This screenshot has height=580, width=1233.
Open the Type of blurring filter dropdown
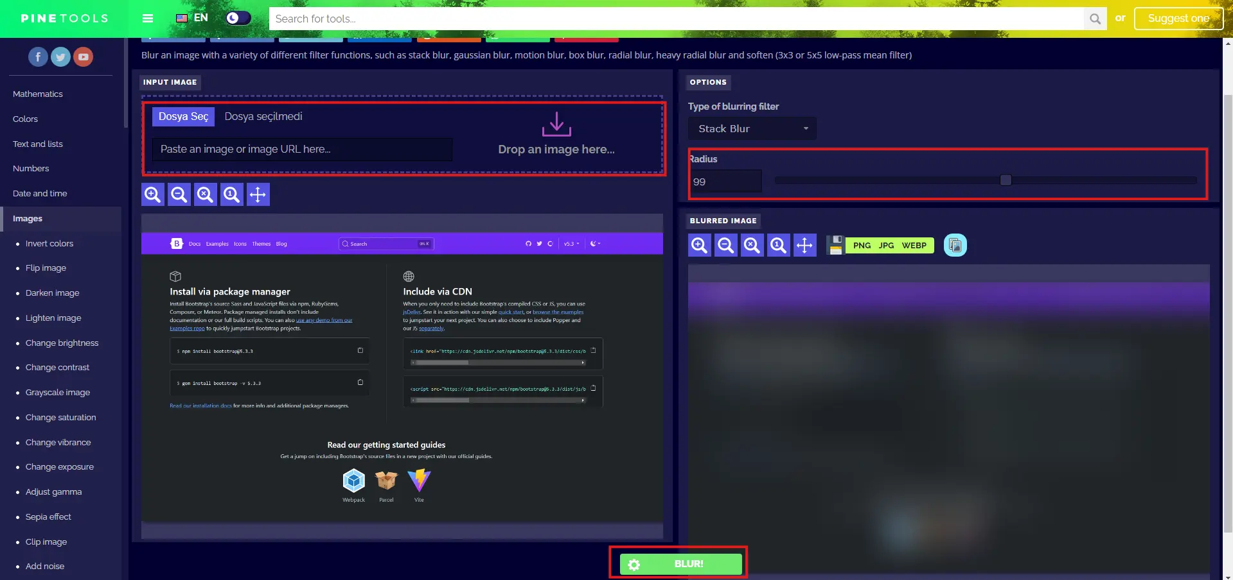(752, 128)
